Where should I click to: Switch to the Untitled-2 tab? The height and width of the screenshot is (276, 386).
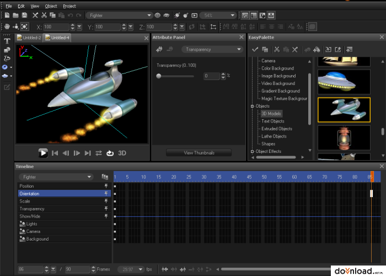pos(29,38)
